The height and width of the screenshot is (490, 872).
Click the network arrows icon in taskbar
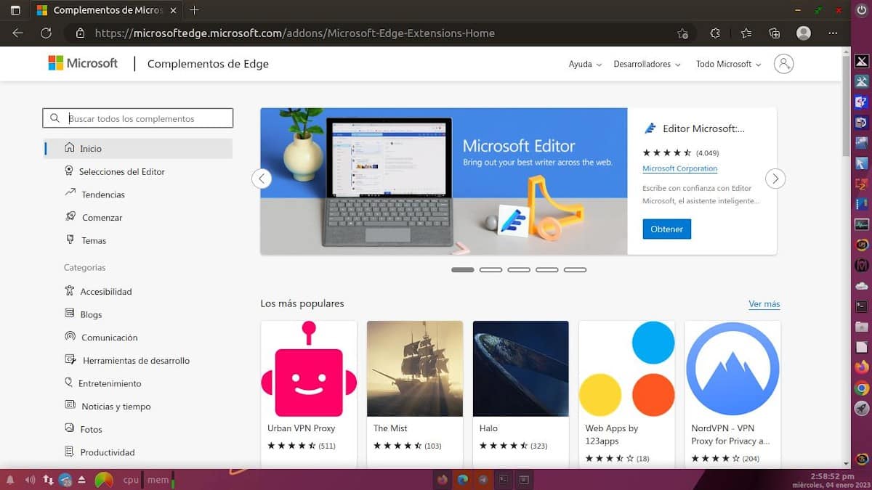click(48, 480)
